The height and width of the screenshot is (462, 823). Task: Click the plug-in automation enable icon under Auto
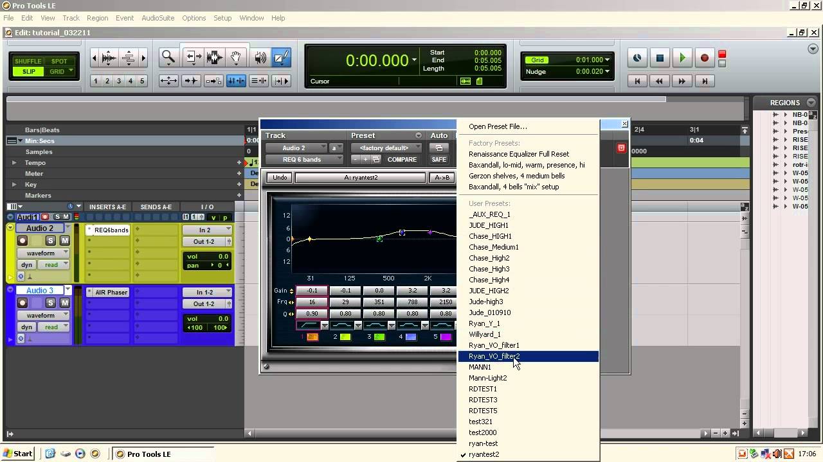439,148
